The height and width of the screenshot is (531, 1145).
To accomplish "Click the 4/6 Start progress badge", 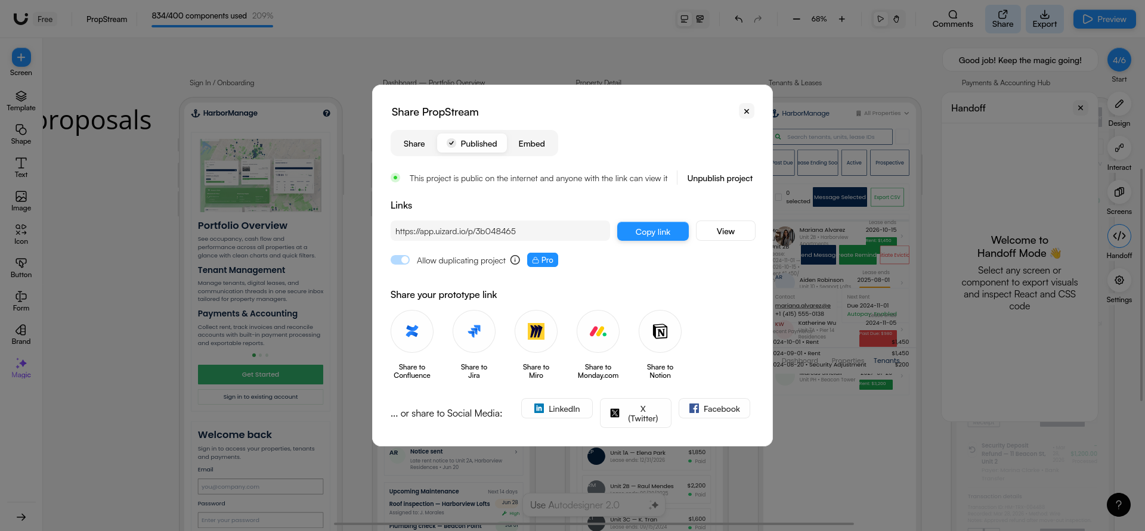I will (x=1119, y=60).
